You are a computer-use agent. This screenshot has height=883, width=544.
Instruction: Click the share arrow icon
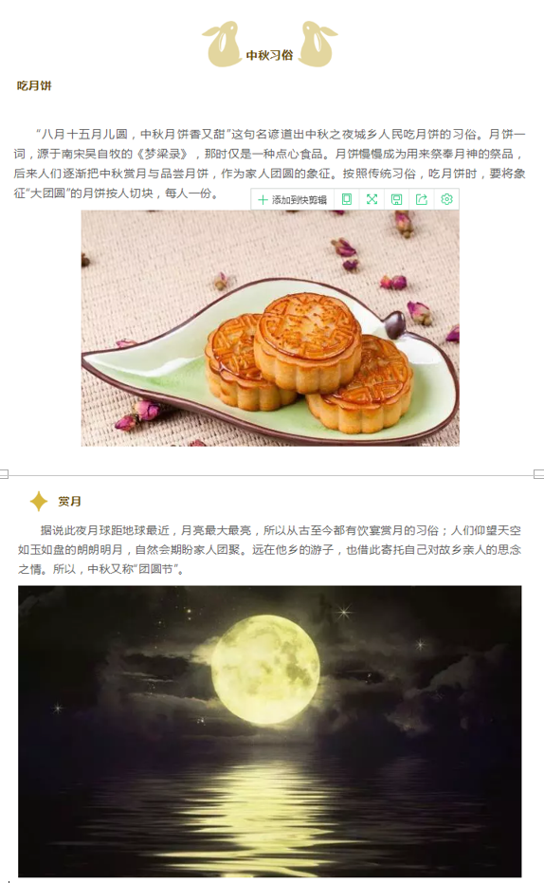tap(422, 199)
